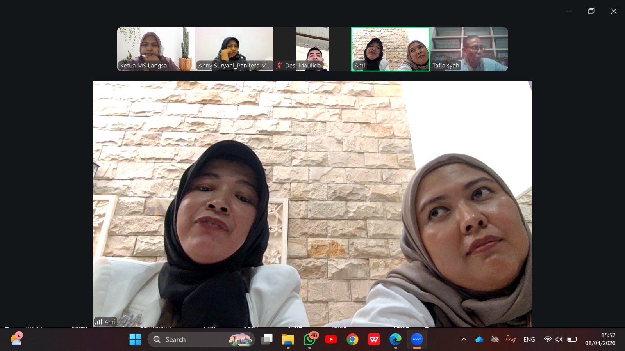Click the microphone and location in-use tray icon
This screenshot has height=351, width=625.
click(x=511, y=339)
